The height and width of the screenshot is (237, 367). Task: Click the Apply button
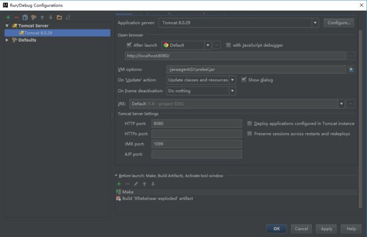[326, 229]
